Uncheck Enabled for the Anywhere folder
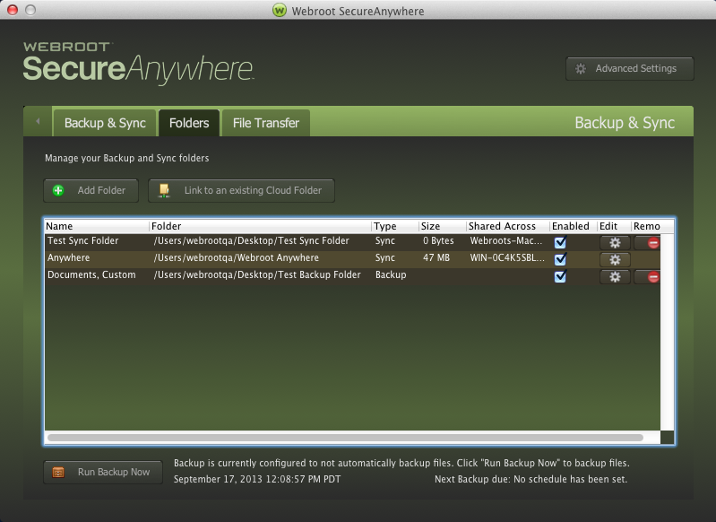 (560, 258)
